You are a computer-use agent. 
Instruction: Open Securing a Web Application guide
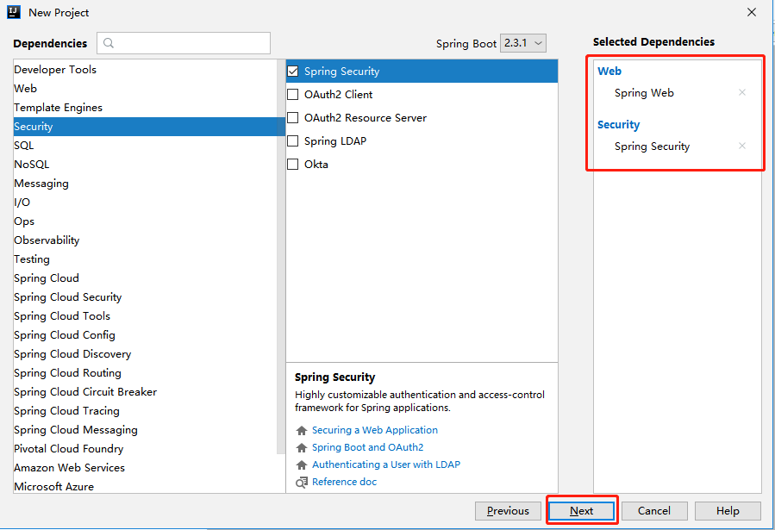click(x=375, y=430)
